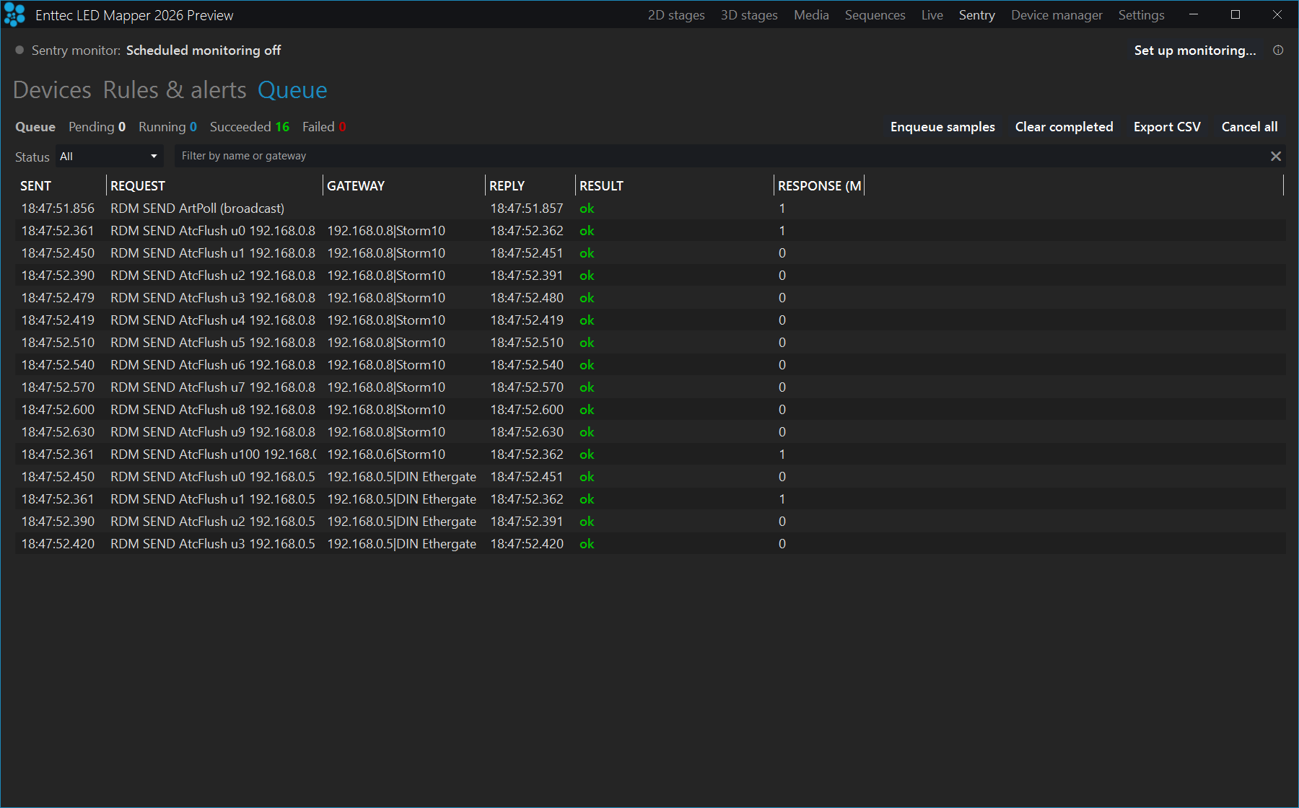Screen dimensions: 1299x808
Task: Click gateway cell 192.168.0.6|Storm10
Action: tap(386, 454)
